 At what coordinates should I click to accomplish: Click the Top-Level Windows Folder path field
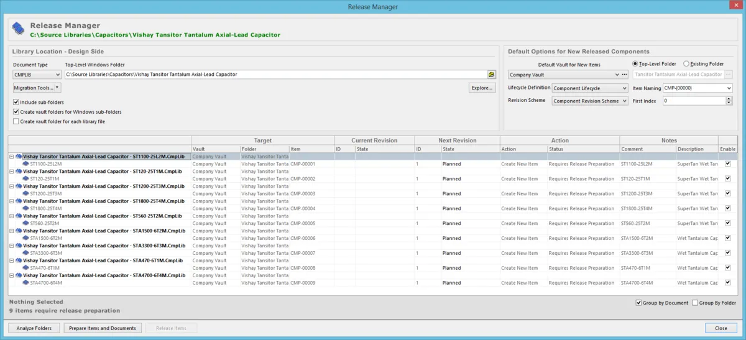(x=275, y=75)
